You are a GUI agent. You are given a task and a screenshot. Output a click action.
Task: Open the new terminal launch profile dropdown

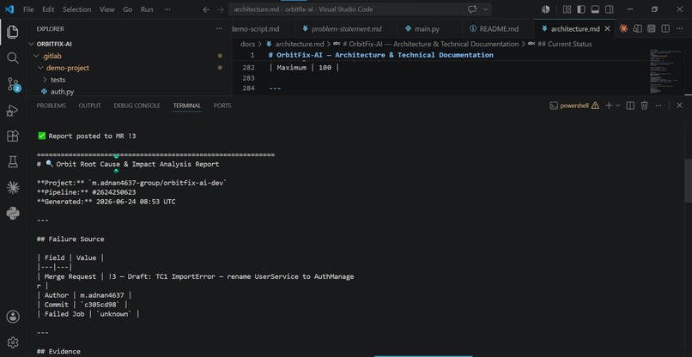point(618,106)
